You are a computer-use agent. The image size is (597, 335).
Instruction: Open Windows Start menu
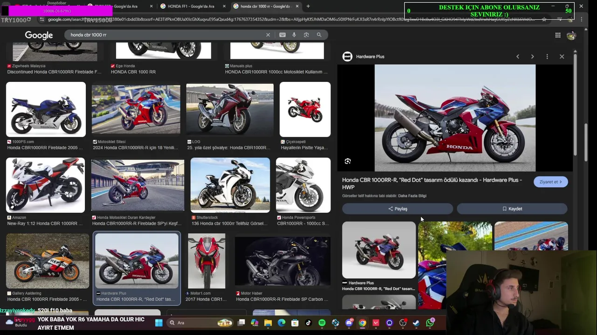[x=159, y=323]
